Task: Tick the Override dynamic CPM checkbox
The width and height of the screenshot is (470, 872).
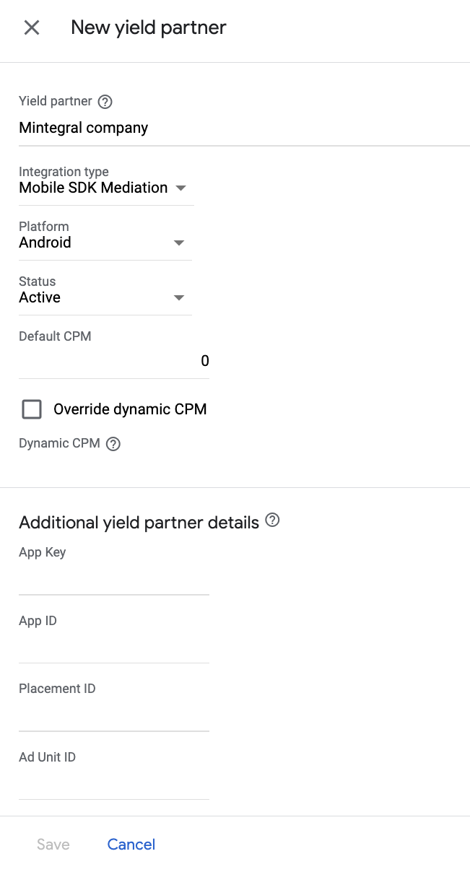Action: [x=32, y=409]
